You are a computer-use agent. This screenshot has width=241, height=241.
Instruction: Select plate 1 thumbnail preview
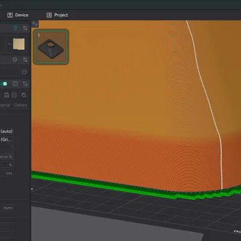click(51, 47)
